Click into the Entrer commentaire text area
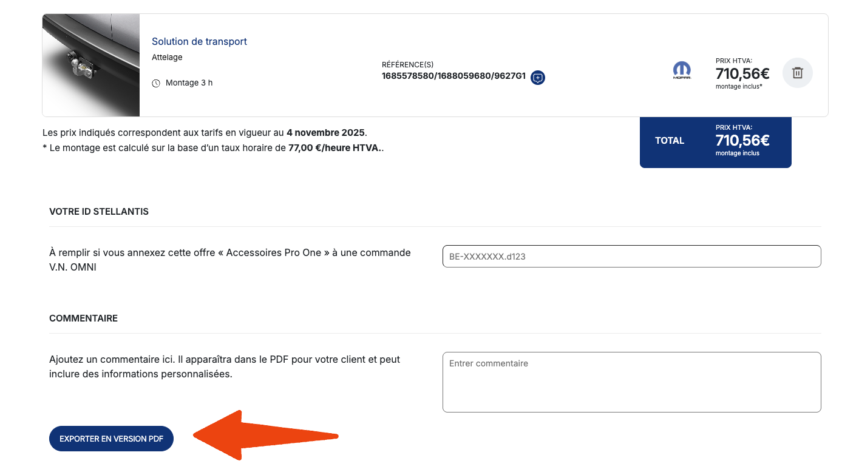The height and width of the screenshot is (475, 859). 631,382
